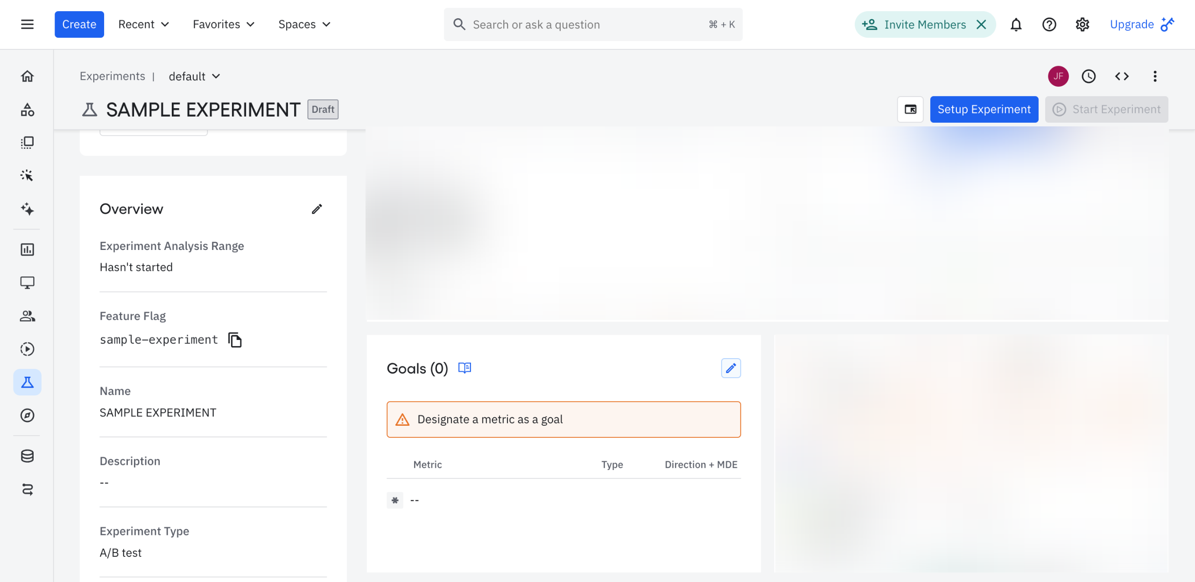Open the notifications bell
1195x582 pixels.
point(1016,25)
